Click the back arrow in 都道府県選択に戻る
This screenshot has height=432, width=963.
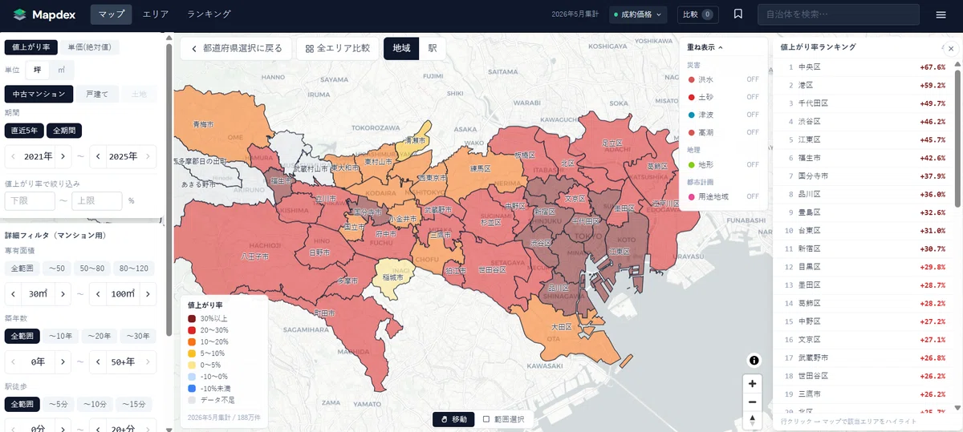point(193,48)
